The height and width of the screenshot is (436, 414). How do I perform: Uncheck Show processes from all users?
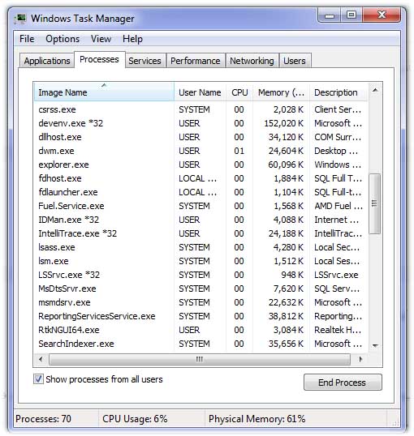pos(38,379)
